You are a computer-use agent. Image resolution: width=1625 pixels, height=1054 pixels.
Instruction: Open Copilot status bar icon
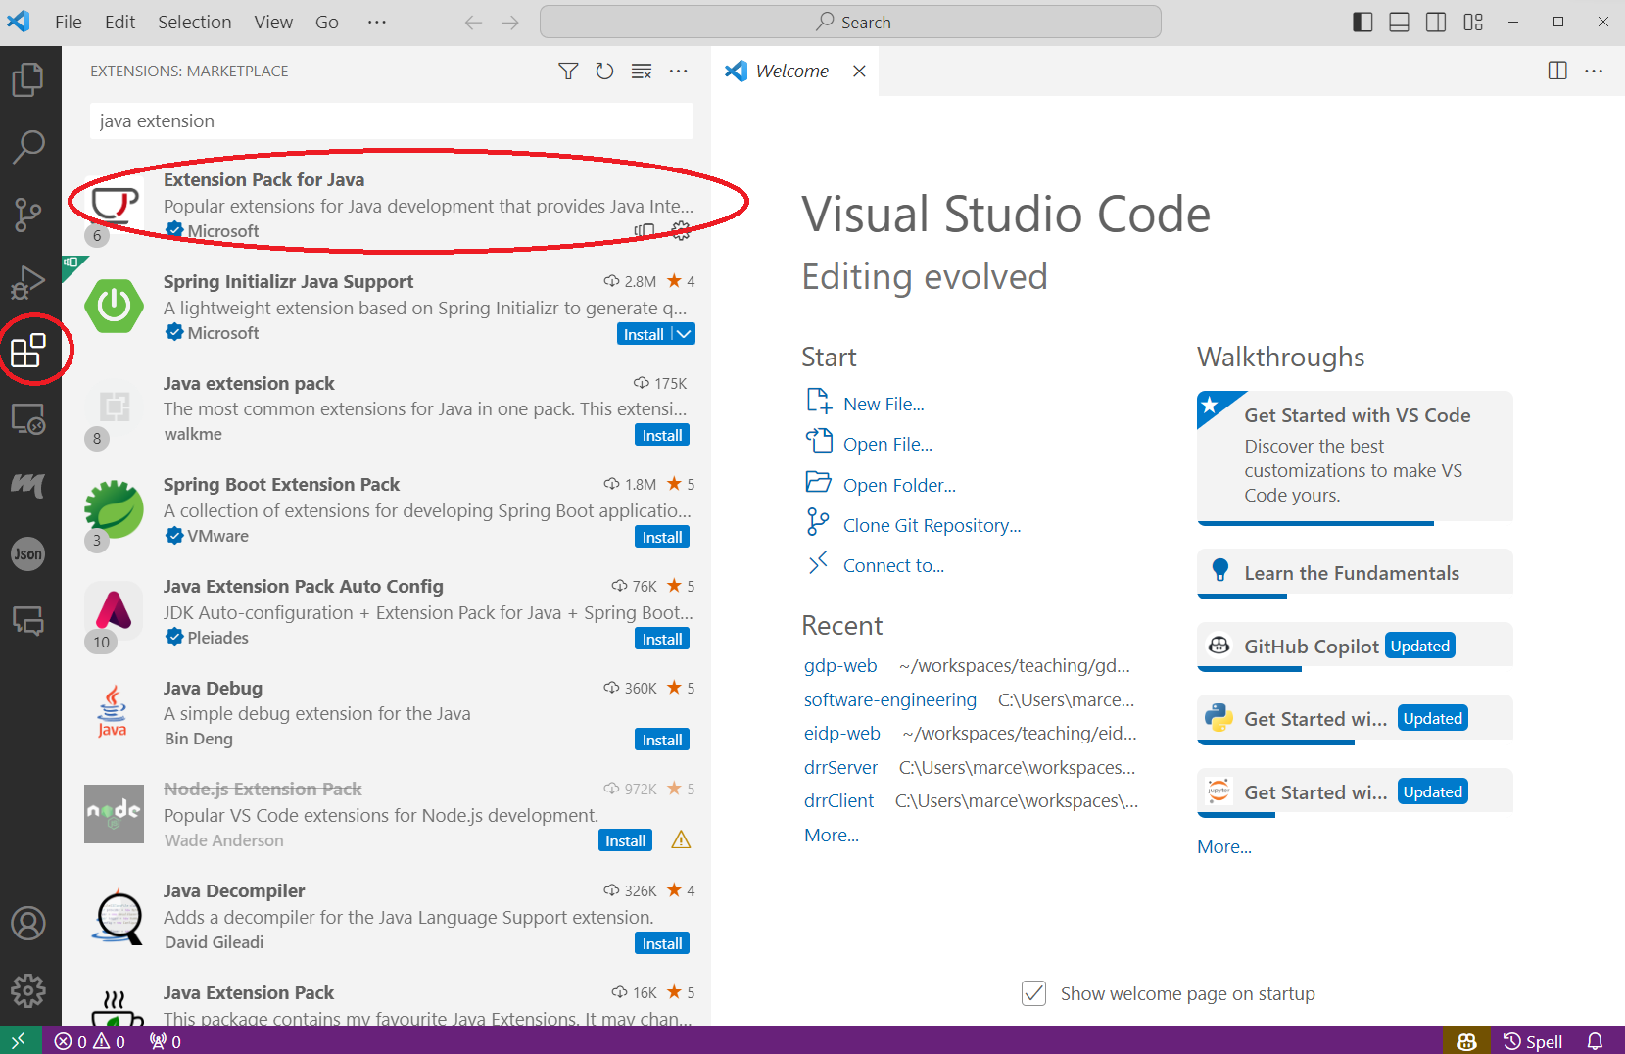click(1466, 1041)
